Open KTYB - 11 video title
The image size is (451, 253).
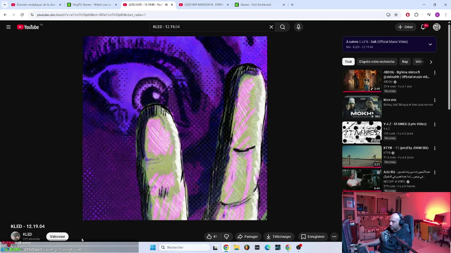coord(406,148)
